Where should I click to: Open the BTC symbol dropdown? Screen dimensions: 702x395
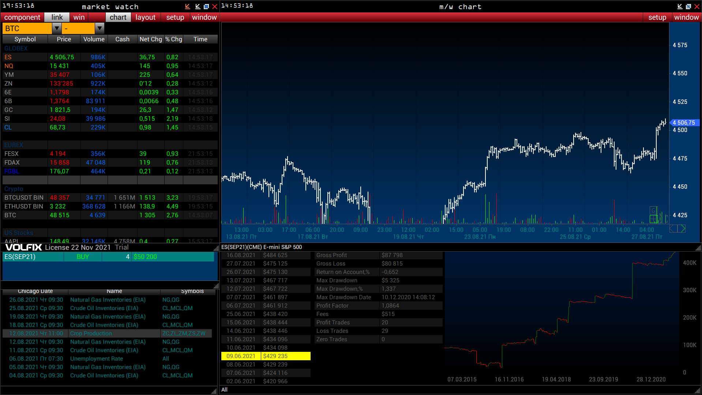tap(57, 28)
